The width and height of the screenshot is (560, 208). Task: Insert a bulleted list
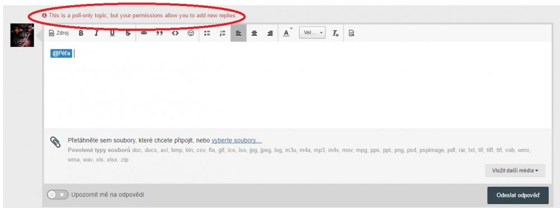[x=207, y=33]
